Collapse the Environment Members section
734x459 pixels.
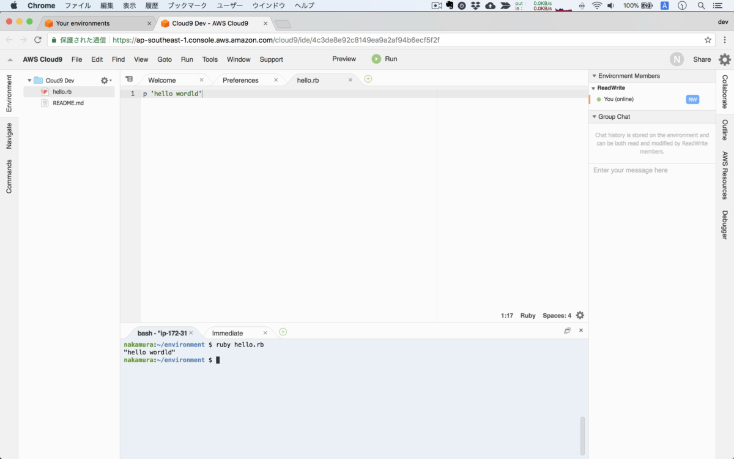coord(594,75)
